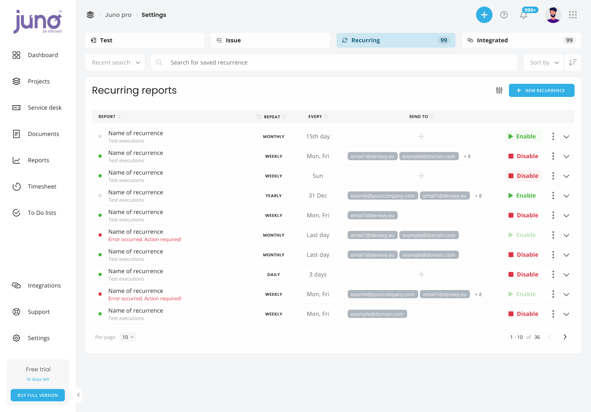Viewport: 591px width, 412px height.
Task: Add recipient plus in the Sun row
Action: (421, 176)
